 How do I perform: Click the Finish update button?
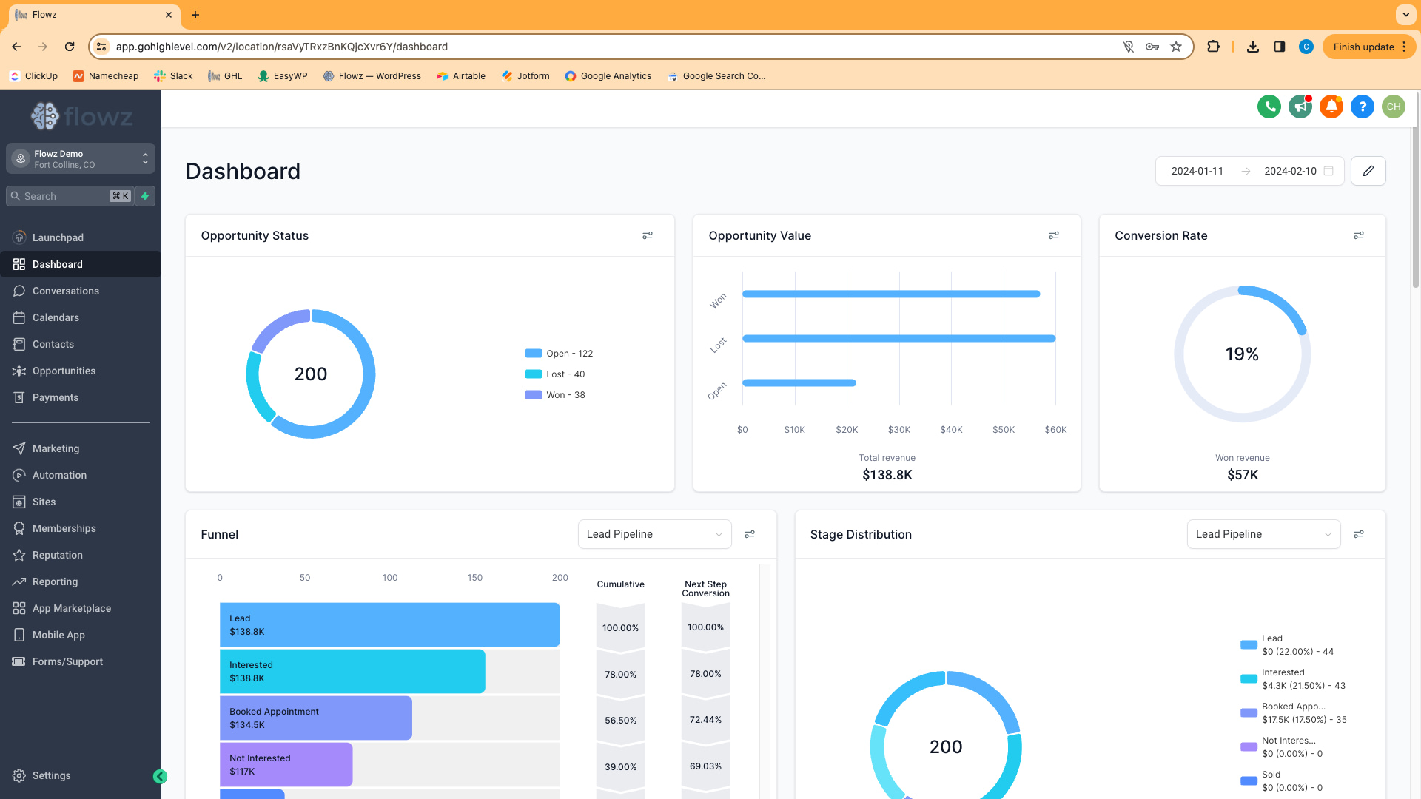[1365, 46]
